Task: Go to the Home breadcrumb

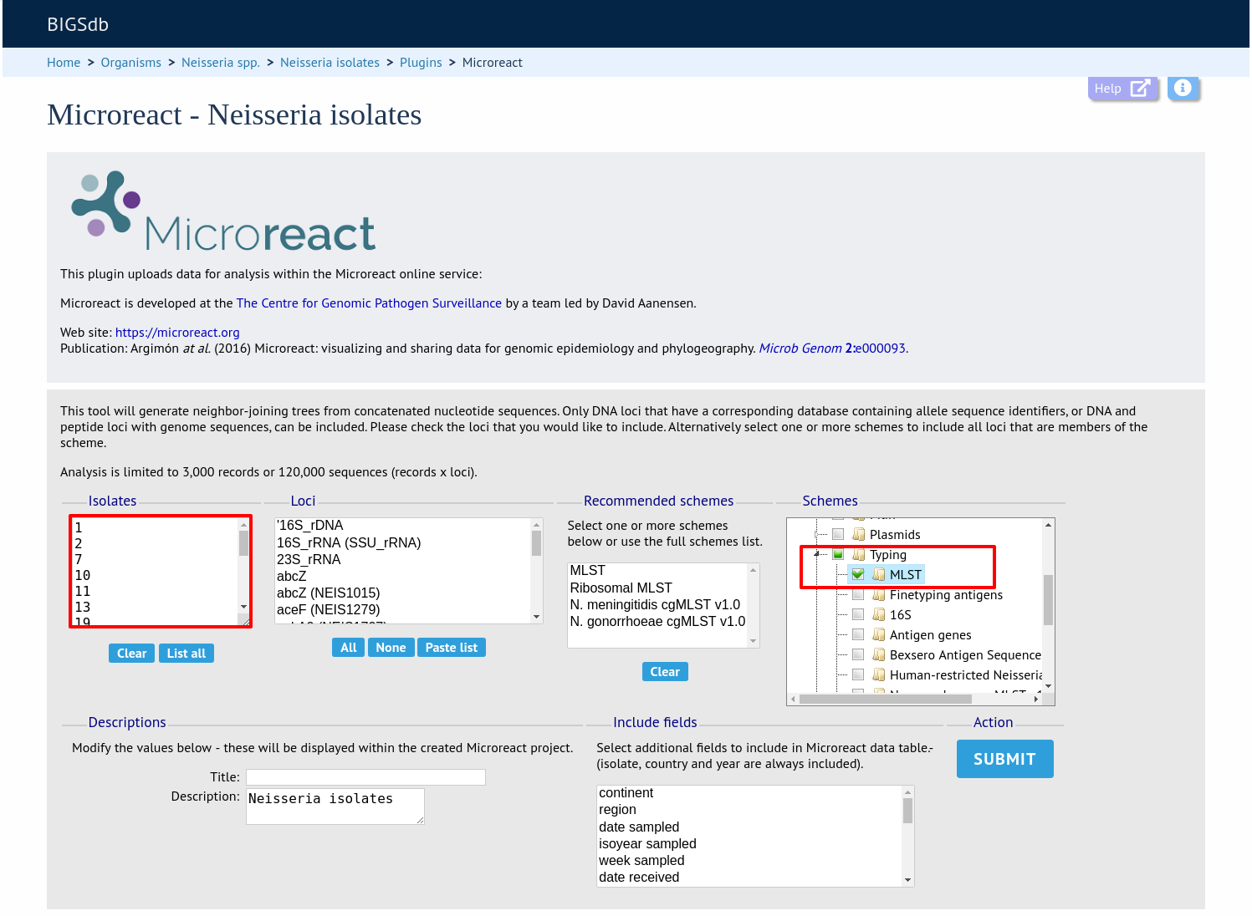Action: 64,63
